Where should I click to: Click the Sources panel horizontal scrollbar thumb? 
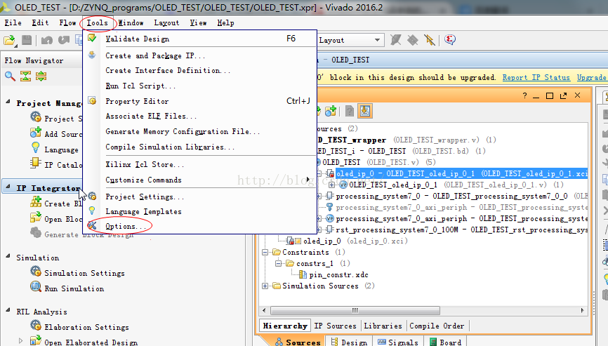click(355, 310)
